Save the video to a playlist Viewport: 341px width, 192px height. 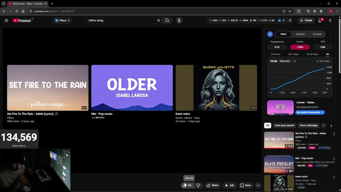(x=245, y=185)
